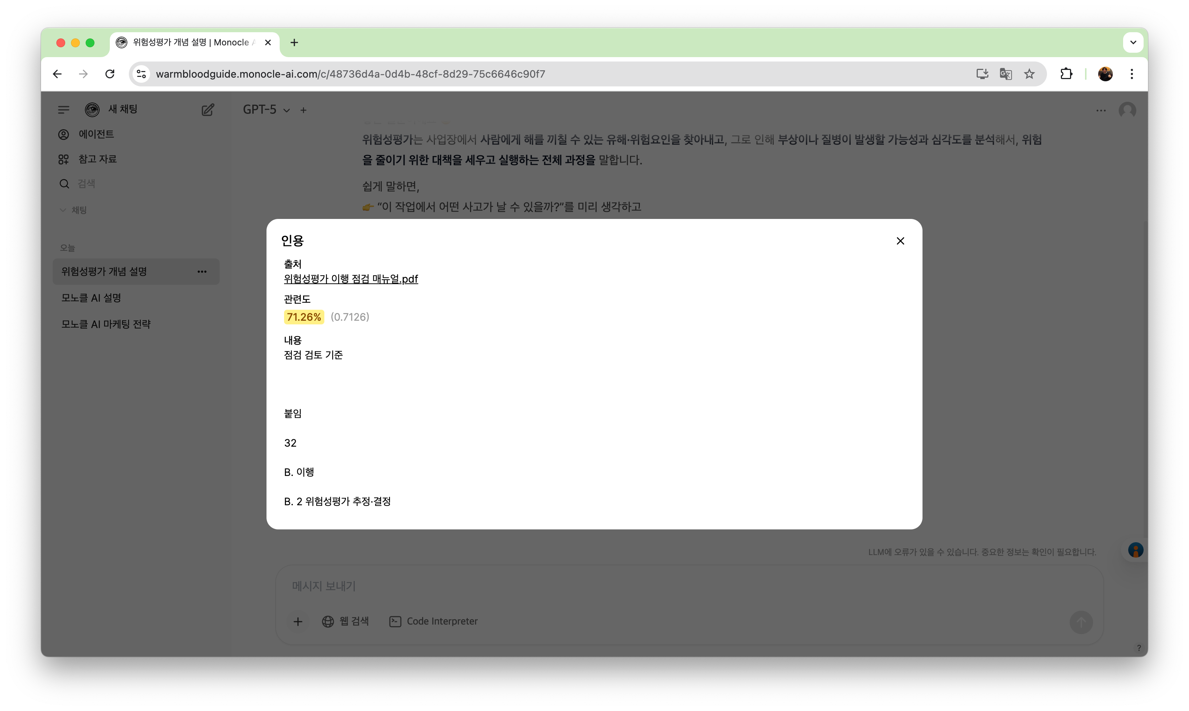Enable the 웹 검색 toggle
1189x711 pixels.
[346, 621]
